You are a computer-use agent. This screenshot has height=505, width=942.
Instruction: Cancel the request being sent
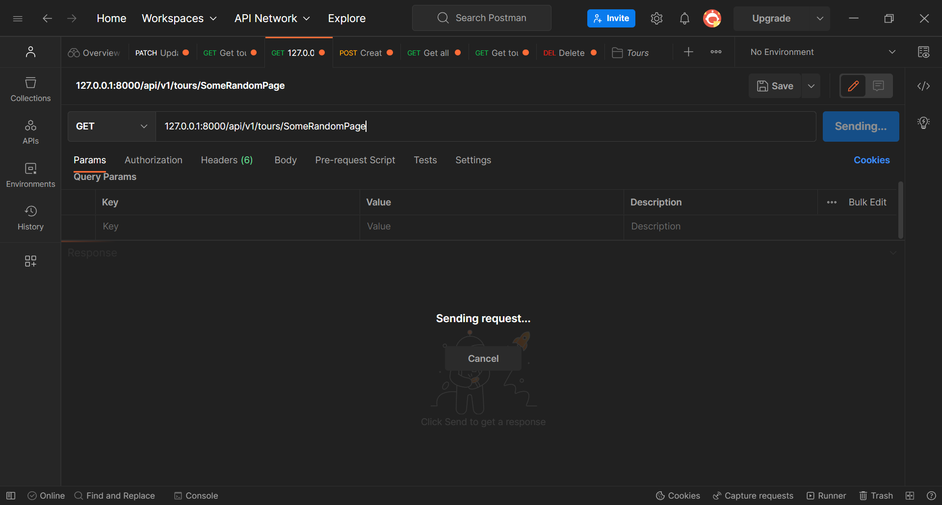pos(483,358)
